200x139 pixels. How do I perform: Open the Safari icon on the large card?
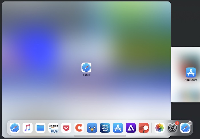coord(86,67)
